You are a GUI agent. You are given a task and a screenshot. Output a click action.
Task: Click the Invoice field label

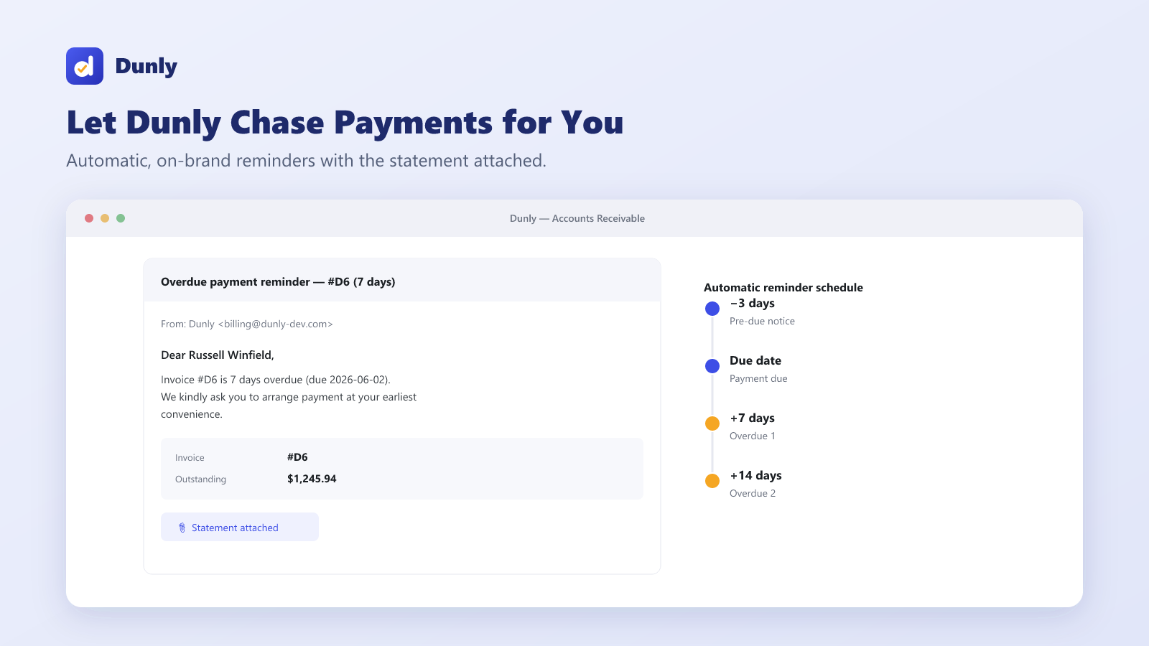[x=190, y=458]
